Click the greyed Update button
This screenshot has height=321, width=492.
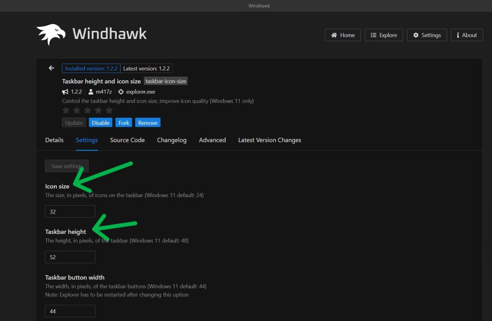pos(74,123)
